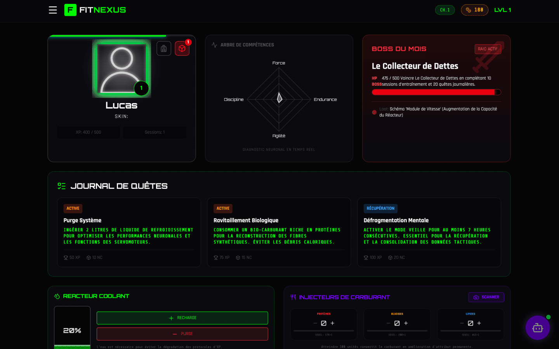
Task: Increase Lipides with the plus button
Action: 479,323
